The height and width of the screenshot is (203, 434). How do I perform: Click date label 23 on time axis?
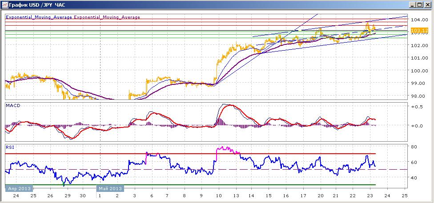coord(370,195)
